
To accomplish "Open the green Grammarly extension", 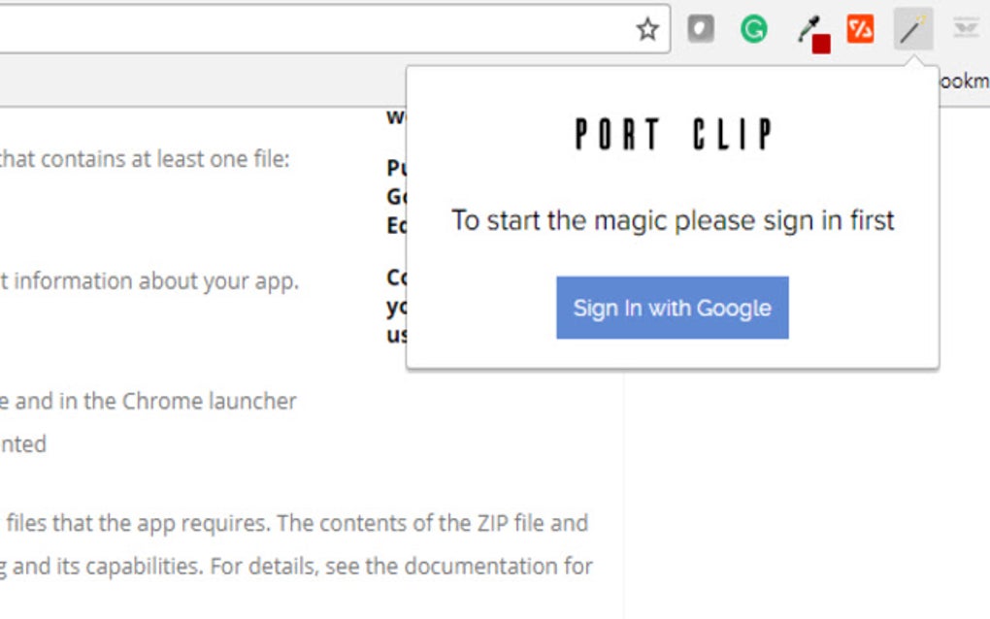I will (x=753, y=29).
